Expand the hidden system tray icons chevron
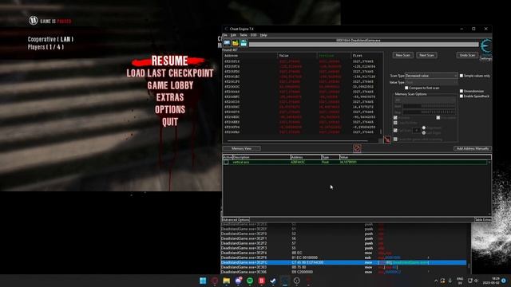Image resolution: width=511 pixels, height=287 pixels. (x=436, y=281)
